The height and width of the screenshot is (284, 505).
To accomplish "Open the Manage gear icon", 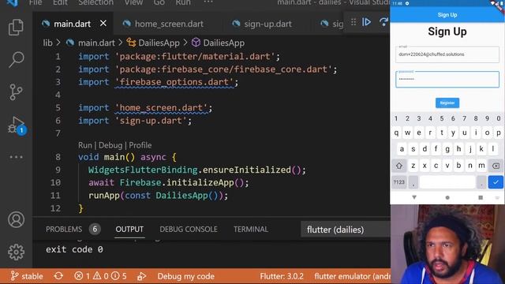I will point(16,252).
